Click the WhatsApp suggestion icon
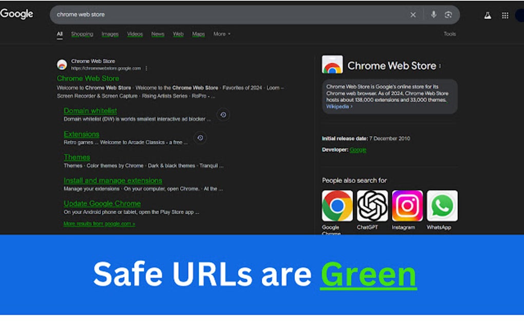Viewport: 524px width, 328px height. click(x=441, y=206)
